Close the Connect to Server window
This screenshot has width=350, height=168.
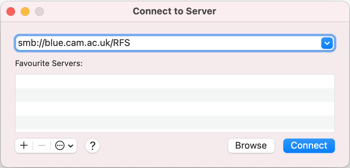tap(11, 11)
